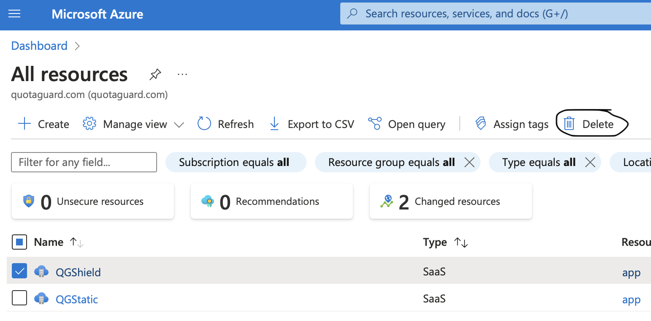Click the quotaguard.com directory subtitle
This screenshot has width=651, height=321.
(90, 95)
